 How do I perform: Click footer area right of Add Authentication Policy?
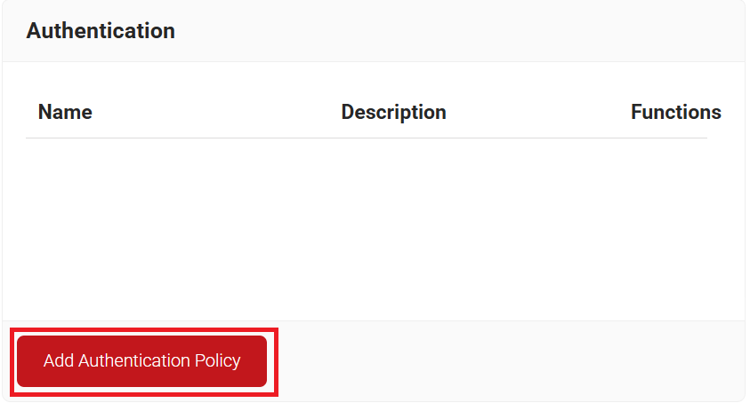tap(534, 361)
